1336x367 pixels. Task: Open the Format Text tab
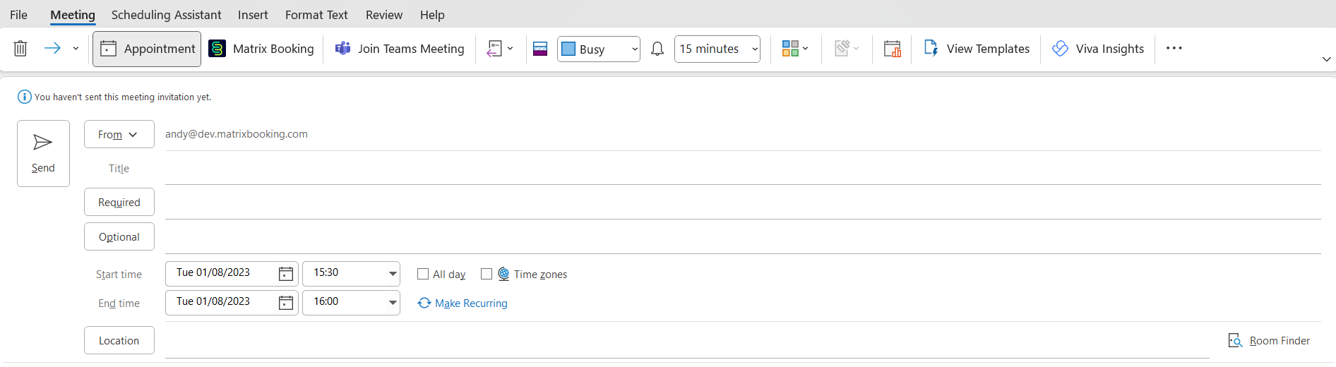tap(316, 15)
